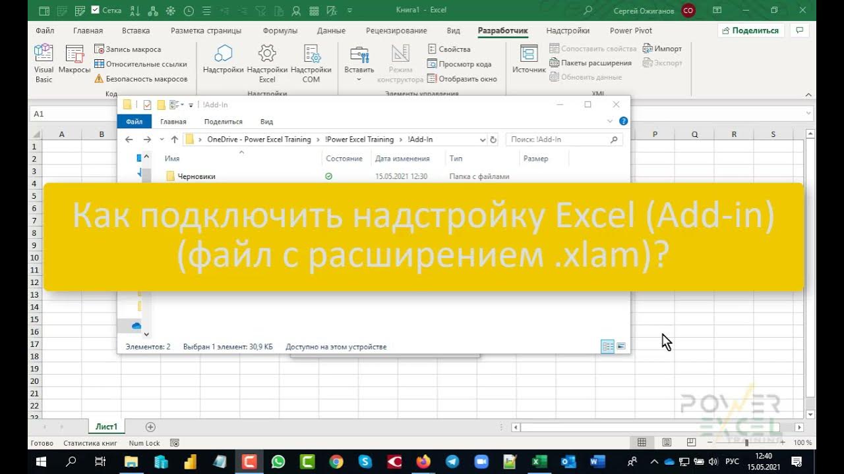Open the Explorer Вид tab
844x474 pixels.
coord(266,122)
